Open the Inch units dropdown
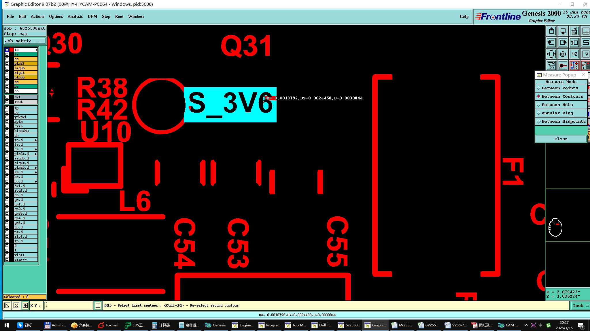This screenshot has height=331, width=590. 580,305
